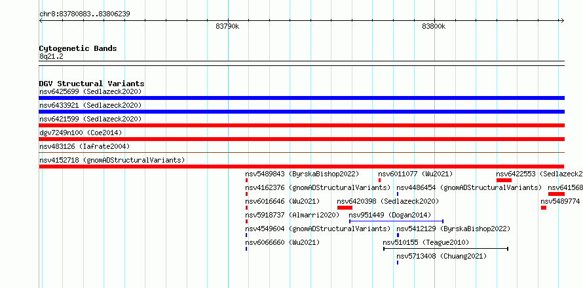Select the blue marker under nsv6066660

(x=246, y=249)
